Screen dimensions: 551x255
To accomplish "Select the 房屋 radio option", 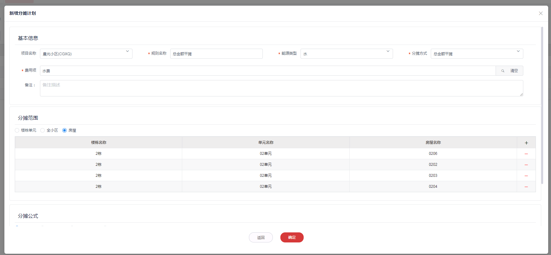I will click(x=65, y=130).
